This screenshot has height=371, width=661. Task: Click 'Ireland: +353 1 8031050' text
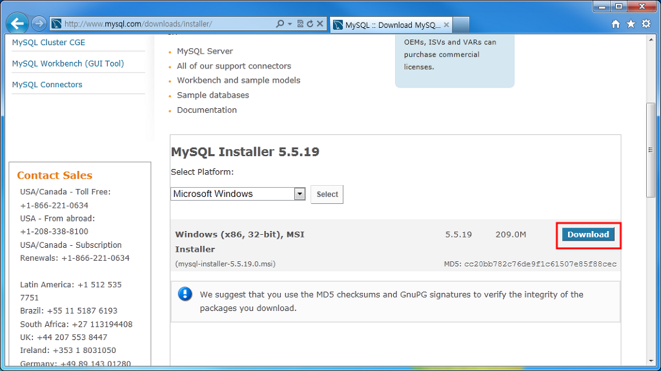pos(68,350)
